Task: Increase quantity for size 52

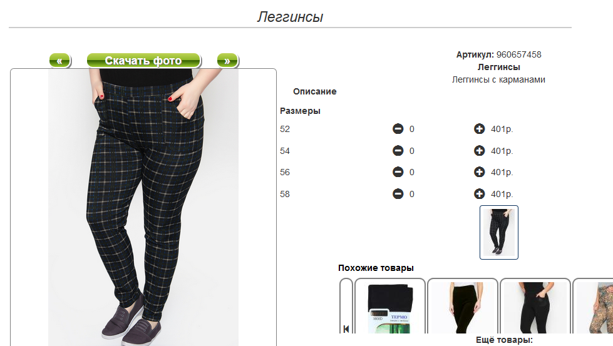Action: pyautogui.click(x=479, y=129)
